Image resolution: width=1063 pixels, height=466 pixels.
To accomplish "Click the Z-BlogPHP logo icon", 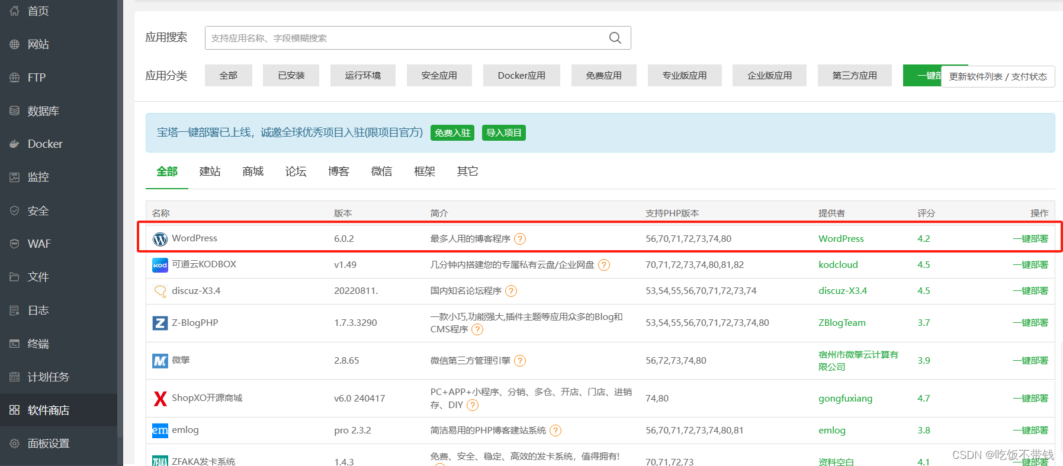I will click(x=160, y=323).
